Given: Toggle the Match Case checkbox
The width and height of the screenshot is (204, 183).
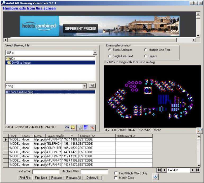Looking at the screenshot, I should click(x=116, y=178).
